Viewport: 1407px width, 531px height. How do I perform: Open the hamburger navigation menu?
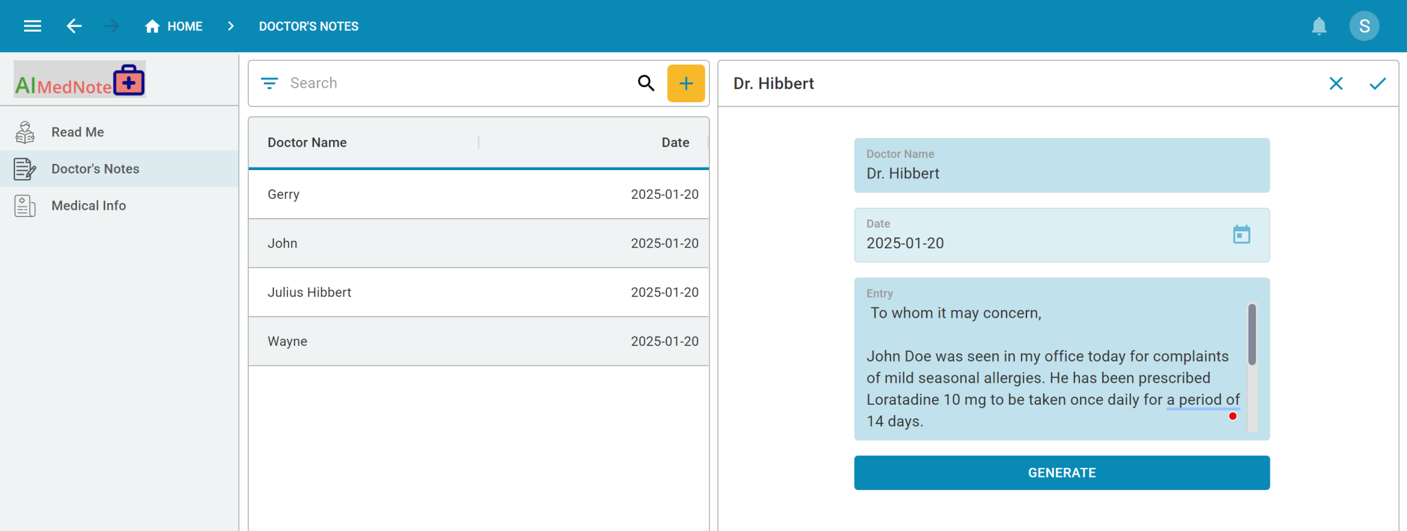(32, 26)
